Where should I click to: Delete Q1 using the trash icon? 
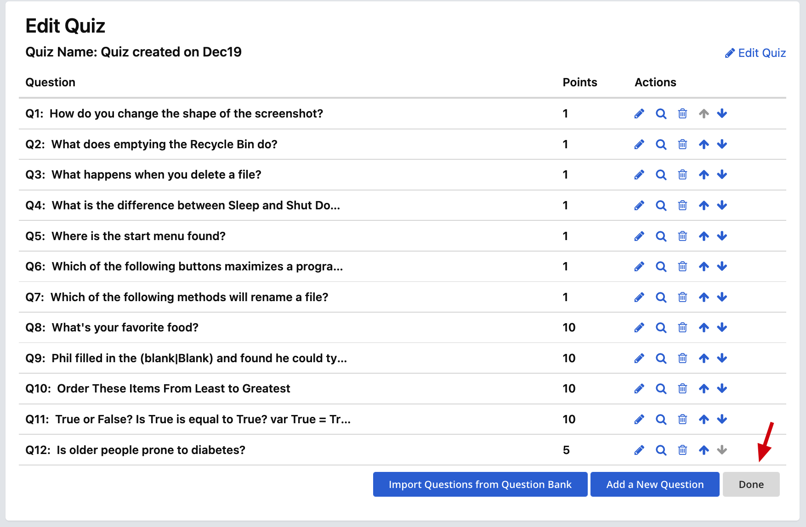[682, 113]
